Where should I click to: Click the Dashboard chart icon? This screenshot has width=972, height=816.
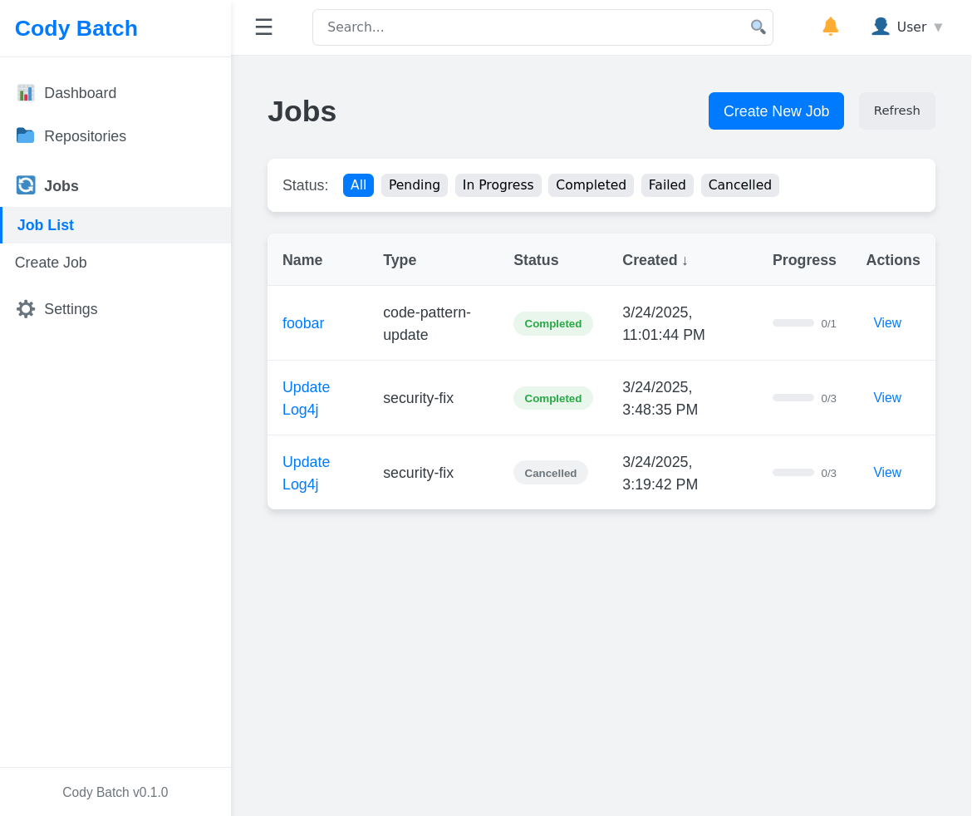coord(26,93)
